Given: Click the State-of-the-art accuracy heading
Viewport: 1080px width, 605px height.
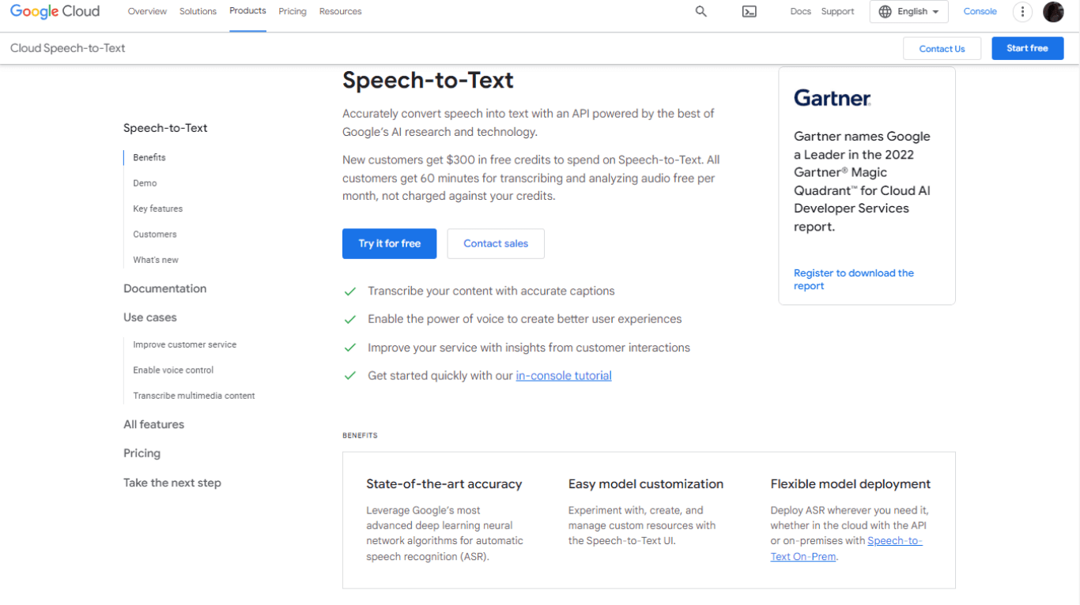Looking at the screenshot, I should click(444, 484).
